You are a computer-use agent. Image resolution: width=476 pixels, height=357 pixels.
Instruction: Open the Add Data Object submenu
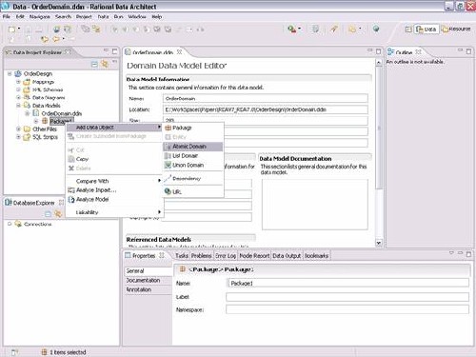click(x=114, y=128)
